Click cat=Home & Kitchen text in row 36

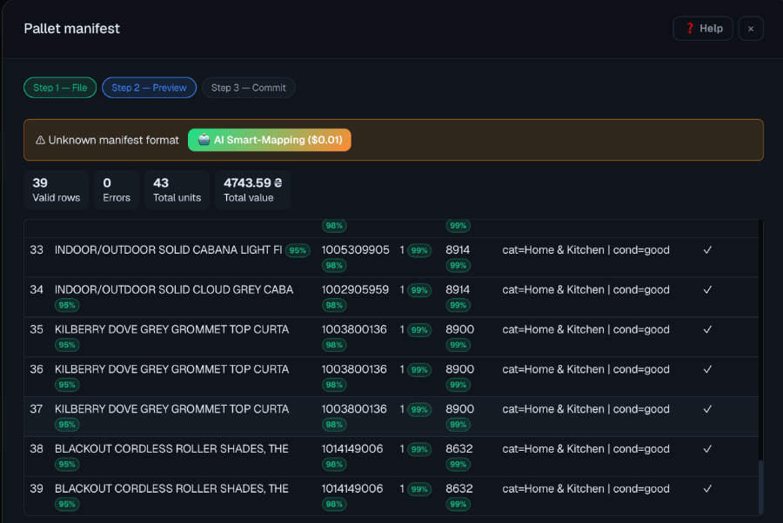[553, 369]
